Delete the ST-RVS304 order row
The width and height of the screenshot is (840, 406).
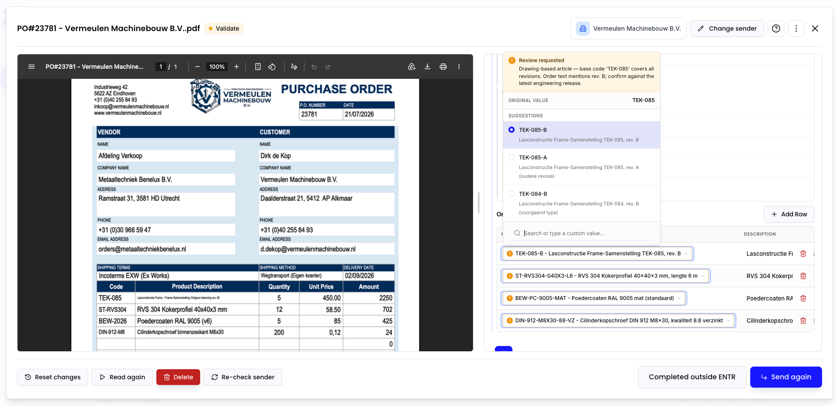point(803,276)
